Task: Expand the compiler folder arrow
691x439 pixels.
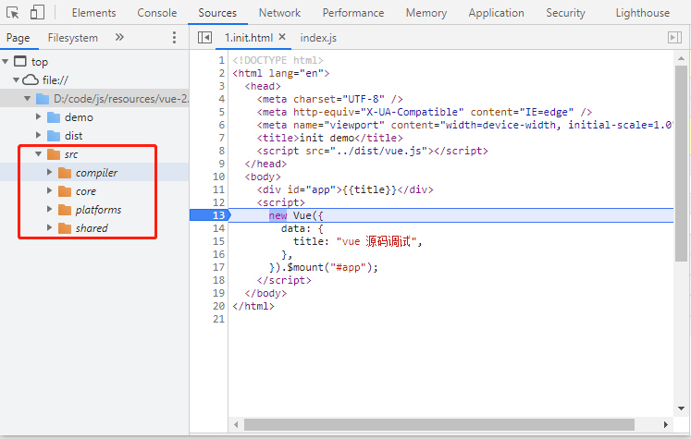Action: point(49,172)
